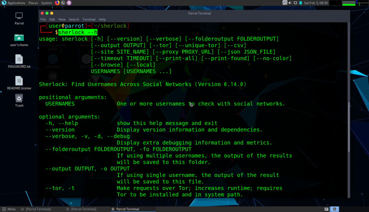Open the View menu in terminal
369x212 pixels.
(x=62, y=19)
